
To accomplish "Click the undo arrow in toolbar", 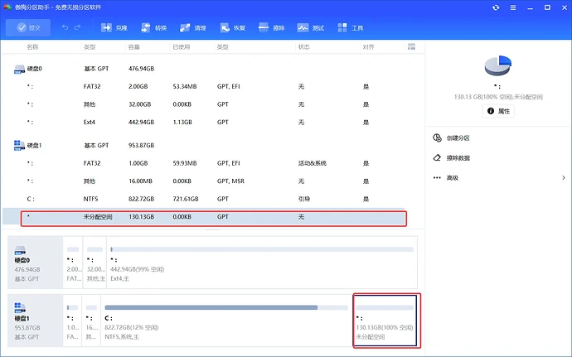I will [65, 27].
